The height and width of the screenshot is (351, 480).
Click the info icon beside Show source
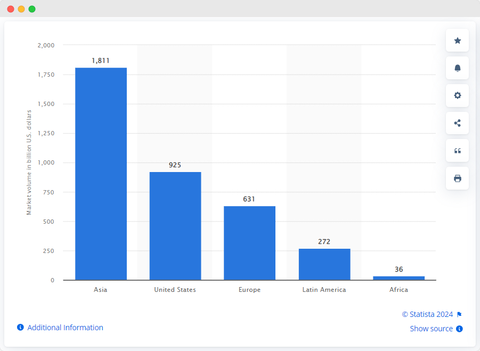pos(459,329)
